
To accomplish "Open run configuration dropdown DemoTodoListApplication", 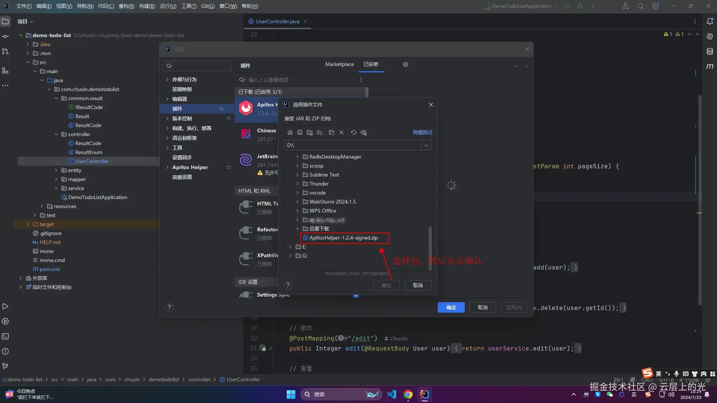I will (520, 6).
